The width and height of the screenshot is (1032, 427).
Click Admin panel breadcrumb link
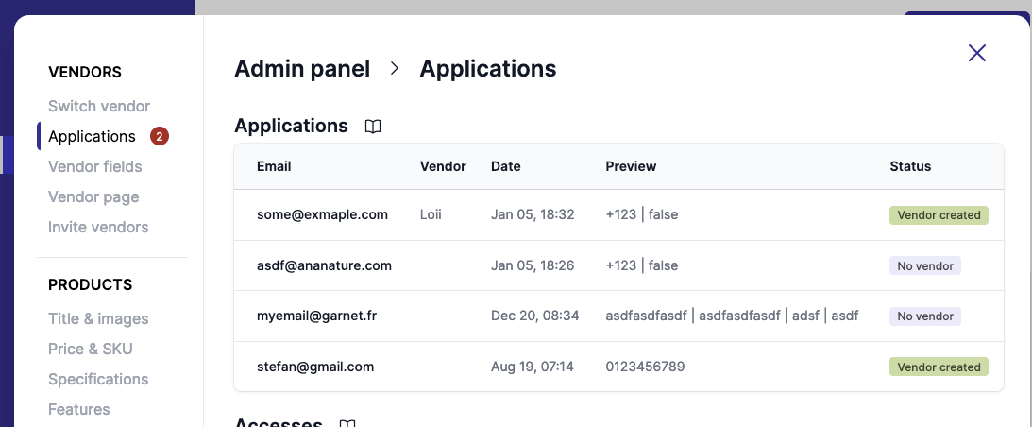(x=302, y=69)
